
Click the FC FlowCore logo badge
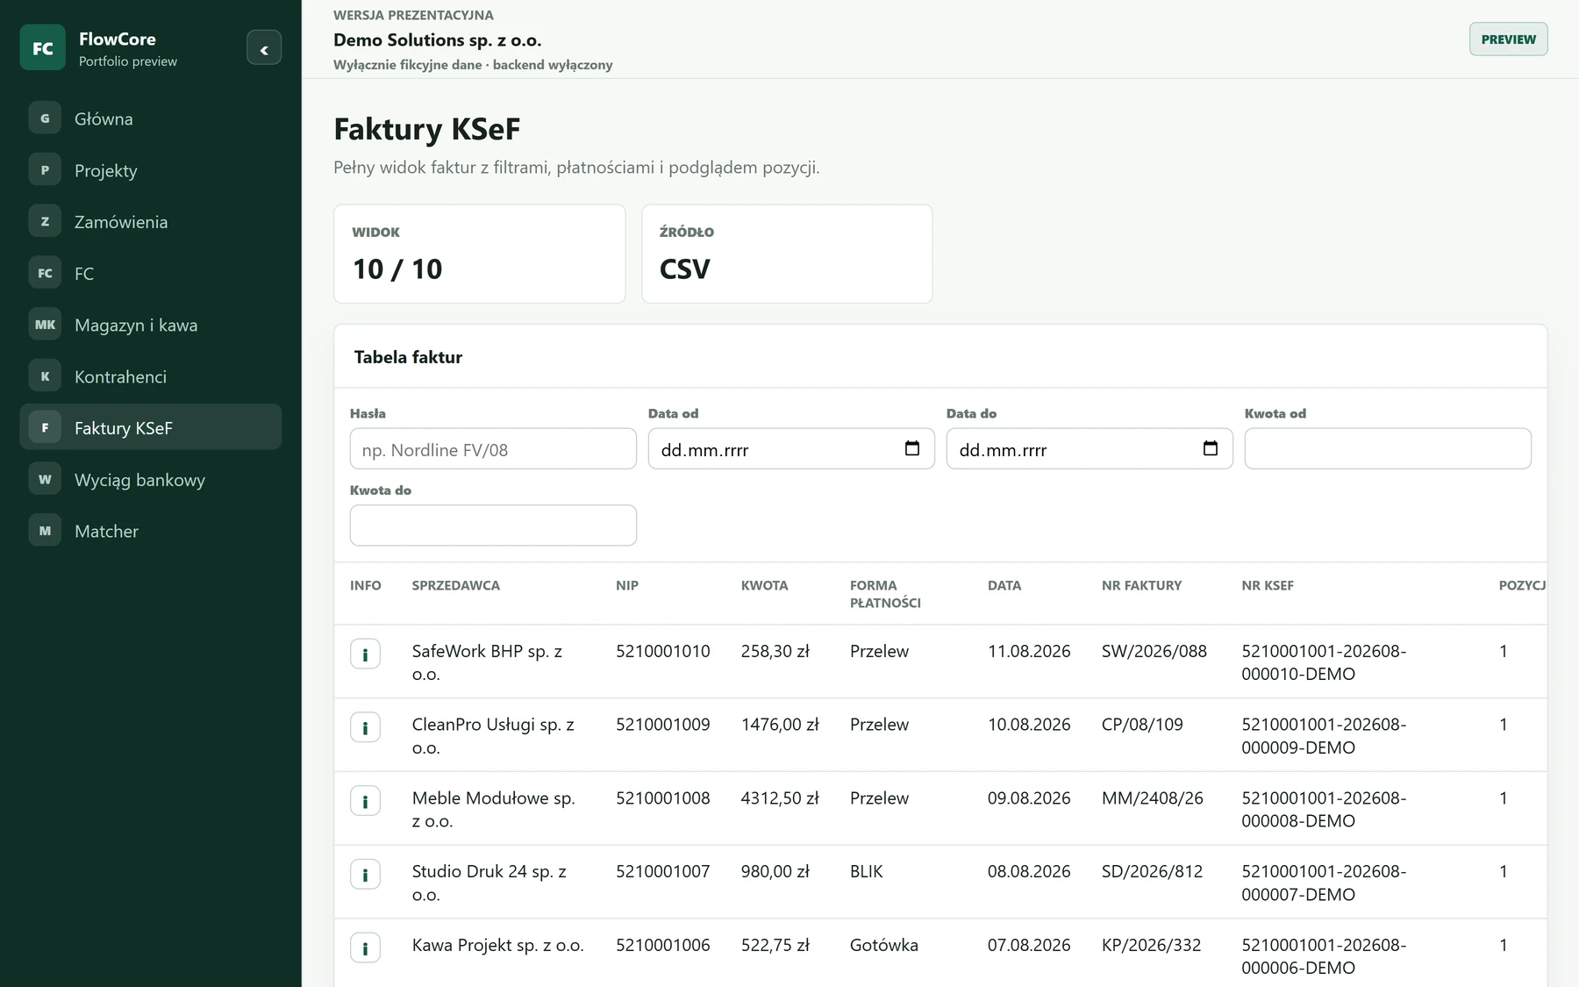[x=43, y=47]
